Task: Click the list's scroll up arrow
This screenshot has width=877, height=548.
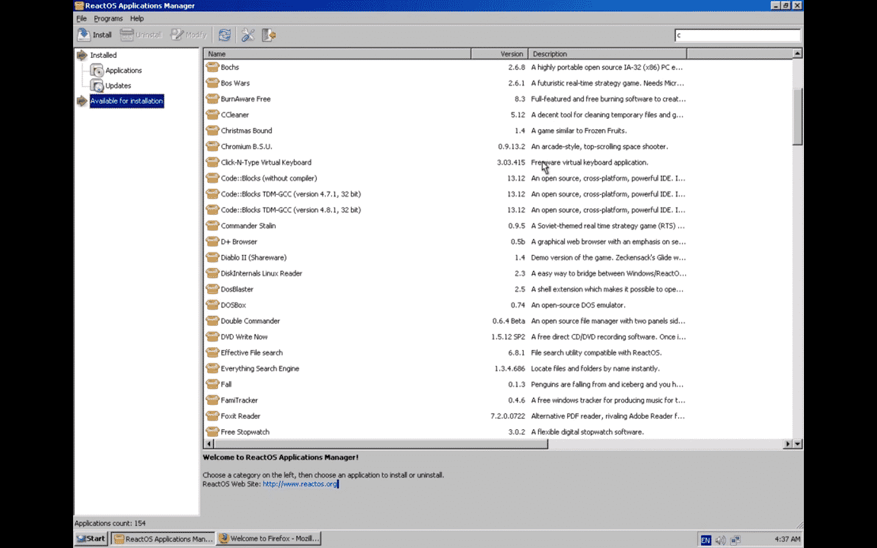Action: point(797,54)
